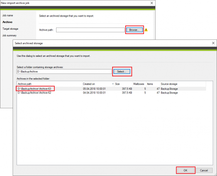Click the Archive path input field
Screen dimensions: 217x176
tap(90, 30)
